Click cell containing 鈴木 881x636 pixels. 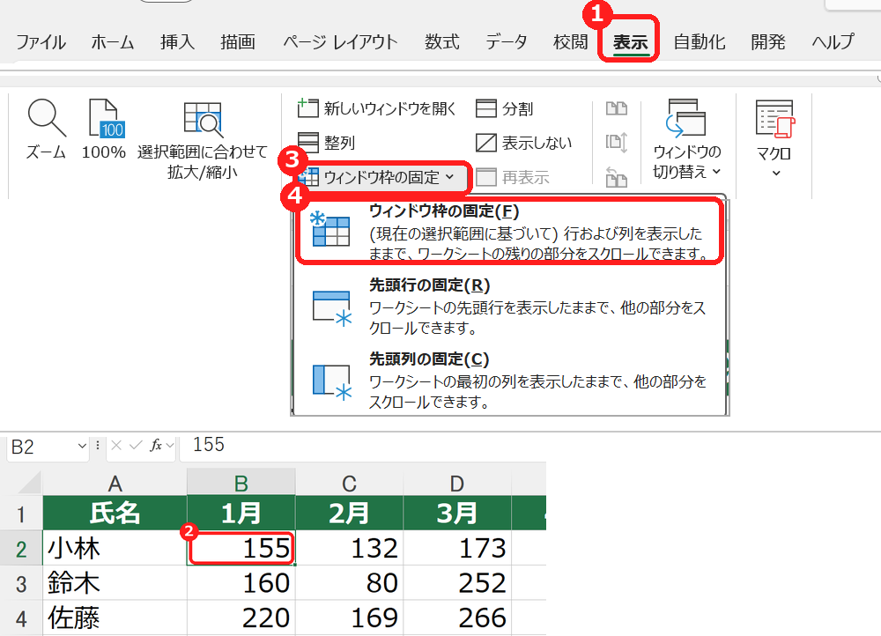point(115,582)
